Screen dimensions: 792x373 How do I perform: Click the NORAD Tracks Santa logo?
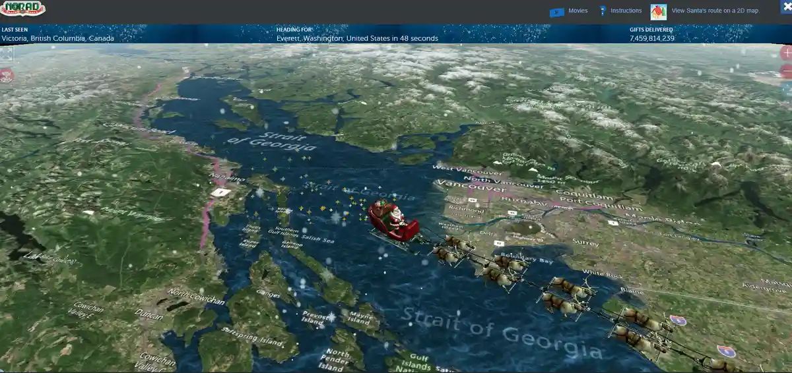(23, 9)
